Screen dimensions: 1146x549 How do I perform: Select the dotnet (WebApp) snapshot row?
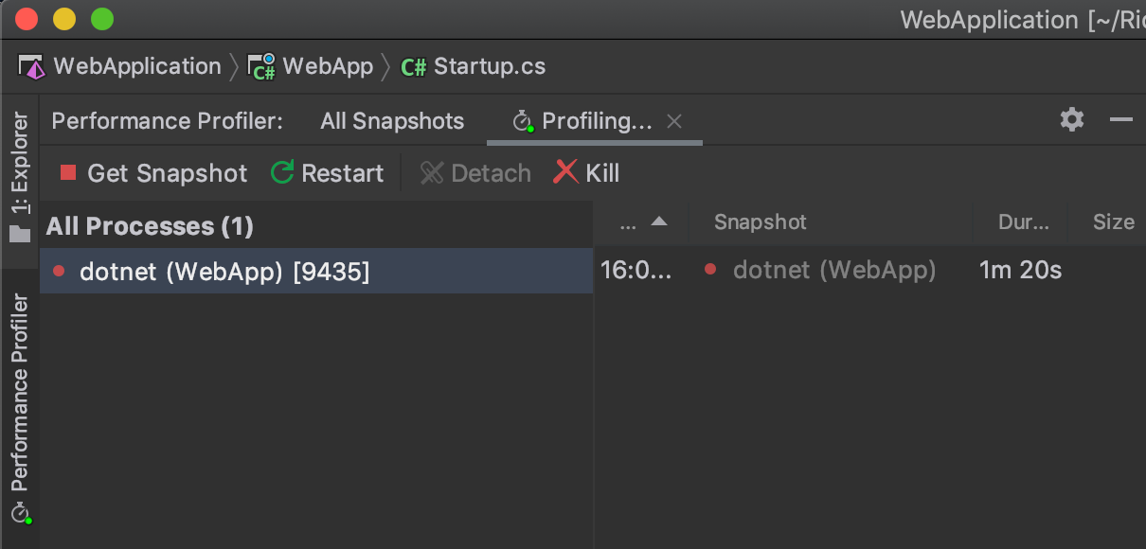coord(833,271)
